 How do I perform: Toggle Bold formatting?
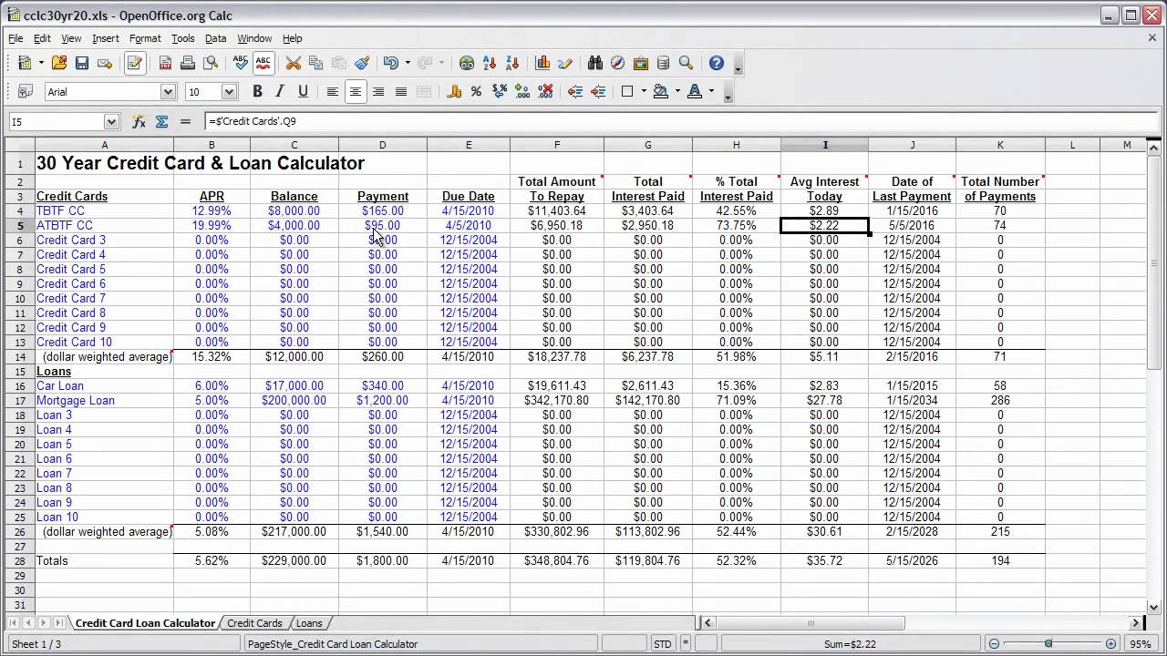coord(257,91)
